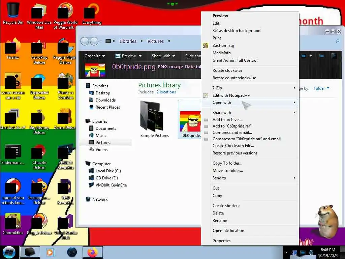The height and width of the screenshot is (259, 345).
Task: Open Visual Studio 2015 desktop icon
Action: tap(66, 227)
